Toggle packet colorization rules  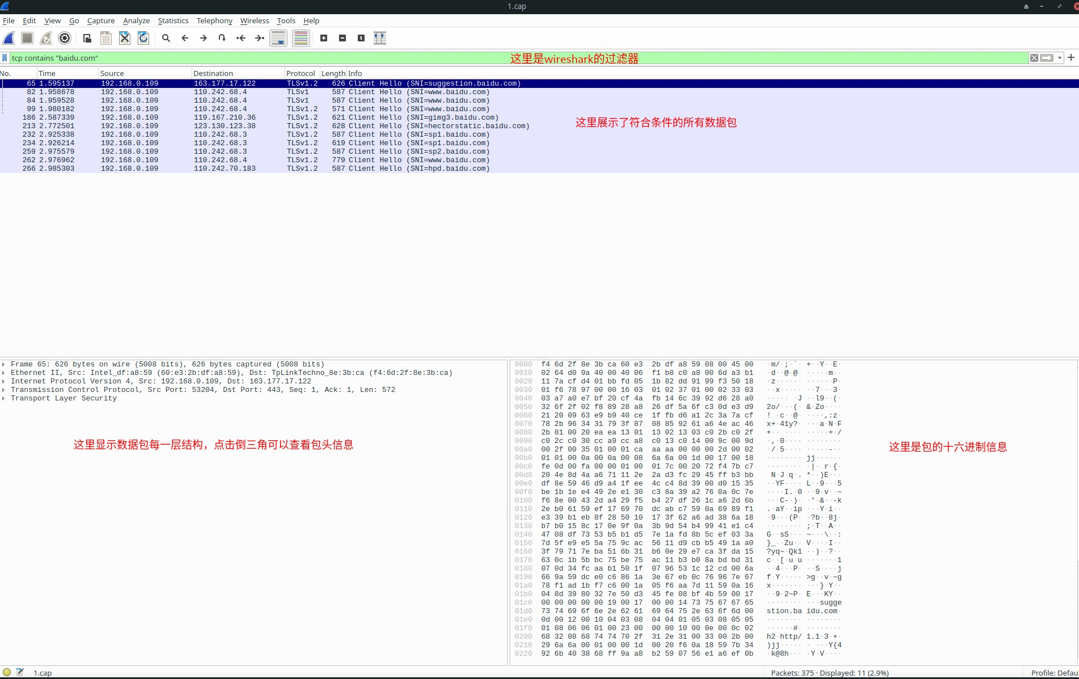point(301,38)
